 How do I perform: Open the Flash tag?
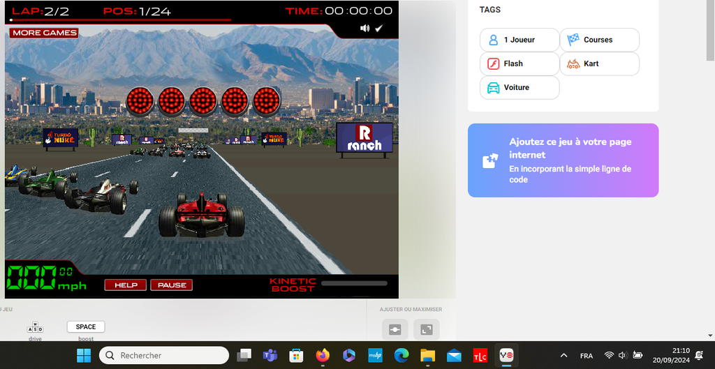point(519,63)
